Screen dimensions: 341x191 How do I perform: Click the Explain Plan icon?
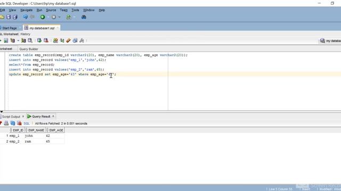[13, 40]
